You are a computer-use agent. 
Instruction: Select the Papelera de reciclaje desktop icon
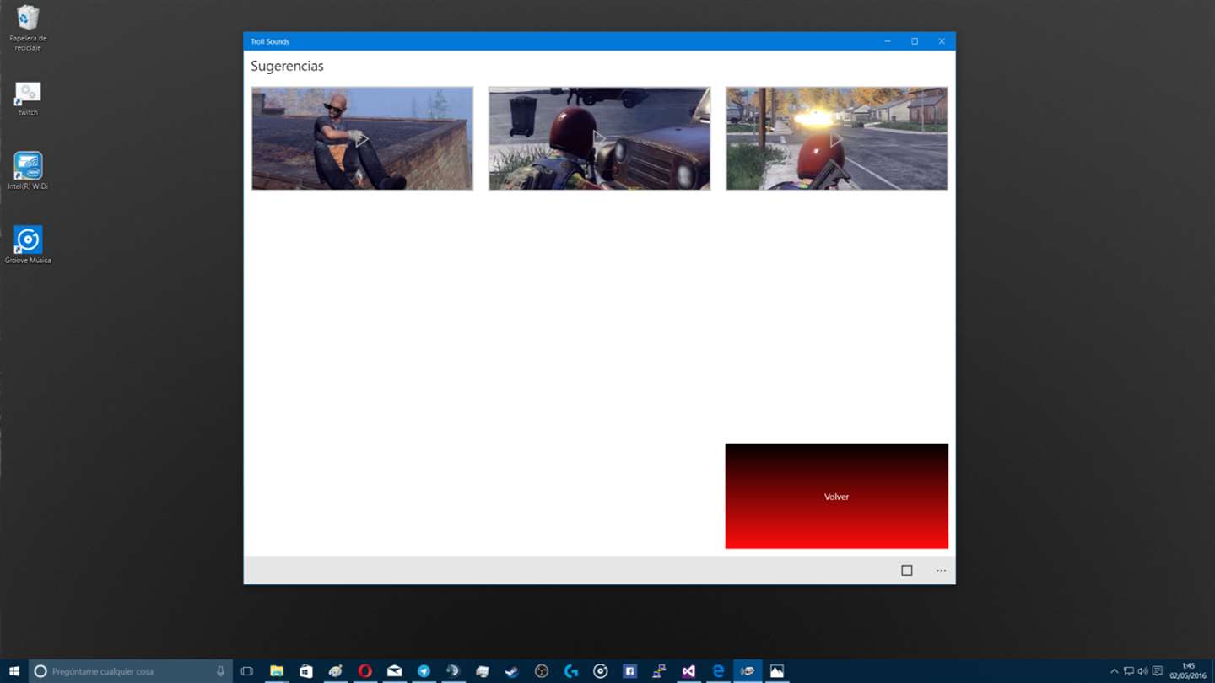(x=28, y=28)
